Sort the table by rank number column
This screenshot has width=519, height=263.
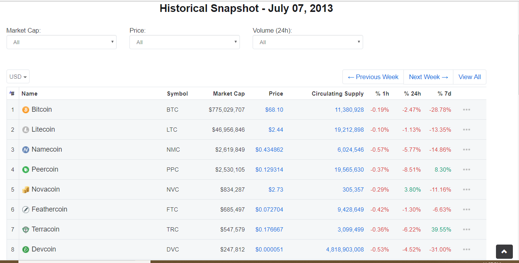tap(12, 93)
